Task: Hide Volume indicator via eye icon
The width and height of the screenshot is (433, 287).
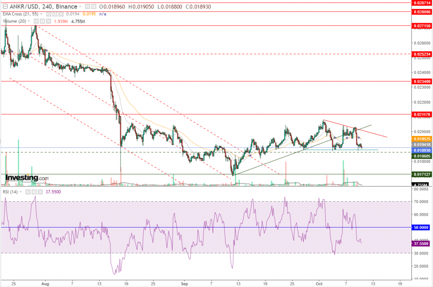Action: 36,21
